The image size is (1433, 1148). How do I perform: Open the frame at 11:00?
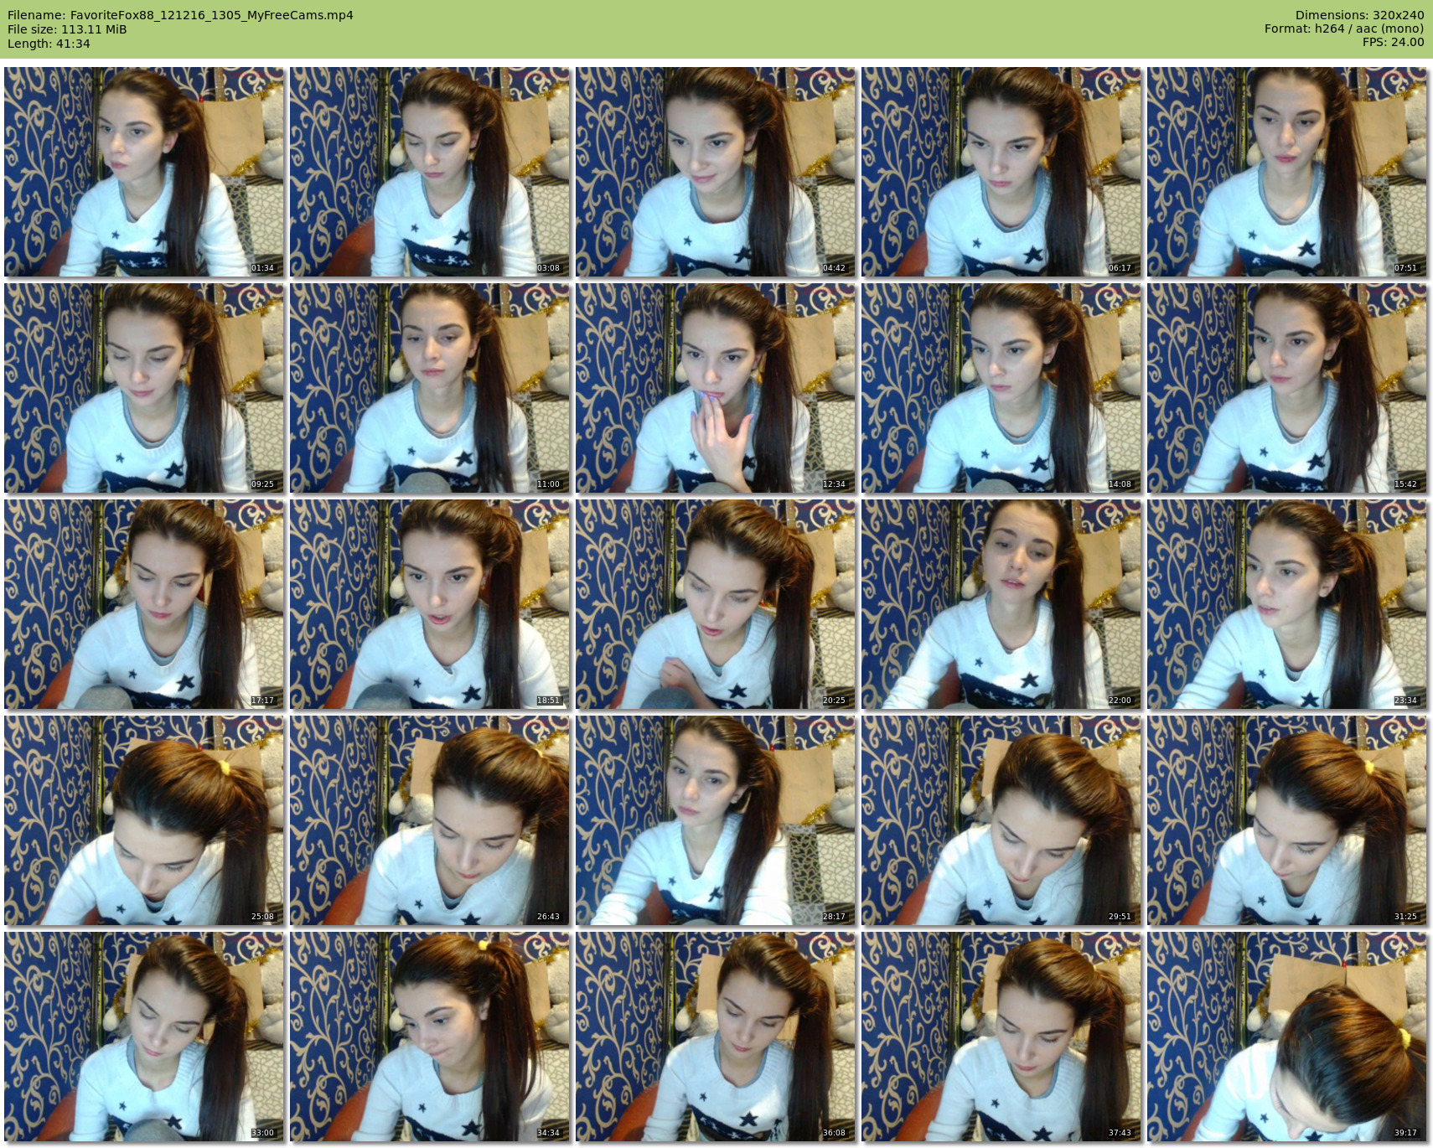(x=430, y=388)
